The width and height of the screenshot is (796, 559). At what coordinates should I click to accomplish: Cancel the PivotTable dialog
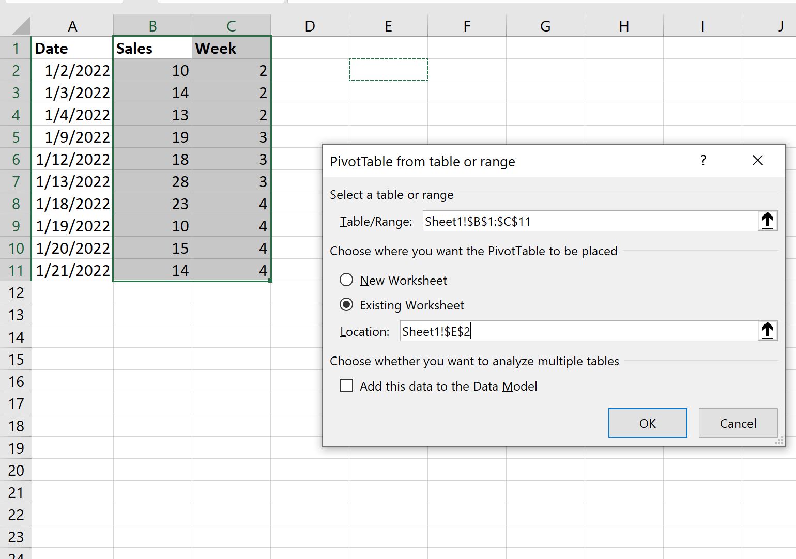pos(738,423)
